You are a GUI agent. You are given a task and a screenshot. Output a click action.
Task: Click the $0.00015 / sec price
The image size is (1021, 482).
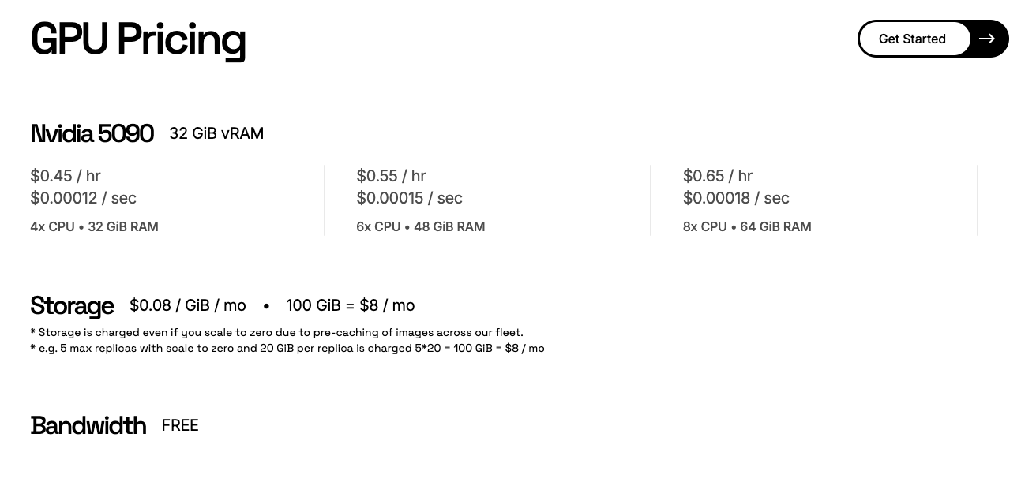pos(410,198)
